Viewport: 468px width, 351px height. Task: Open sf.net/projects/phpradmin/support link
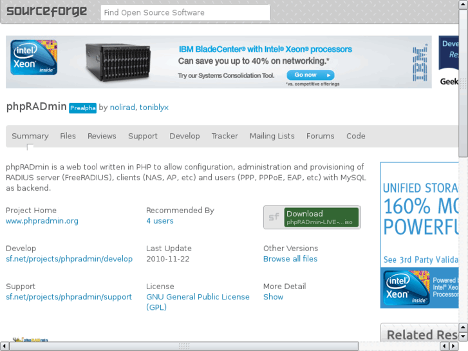tap(69, 297)
